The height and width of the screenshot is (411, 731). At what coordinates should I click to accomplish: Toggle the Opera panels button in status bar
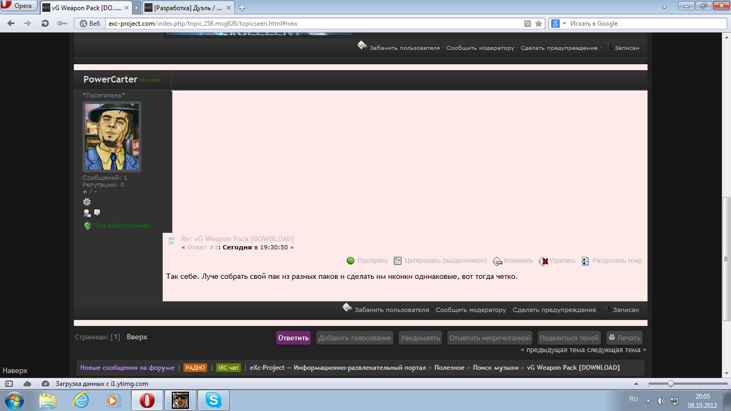9,384
